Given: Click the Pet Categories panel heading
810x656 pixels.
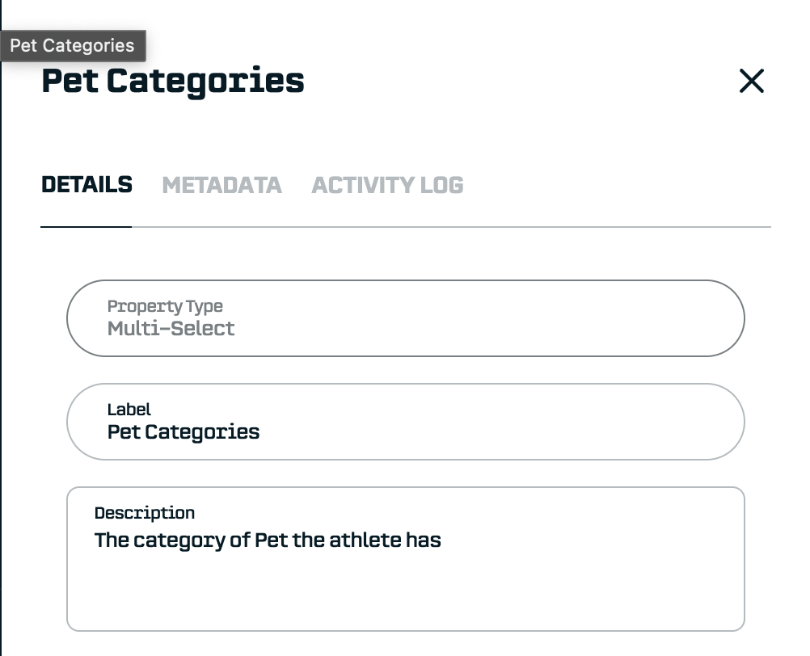Looking at the screenshot, I should (x=173, y=82).
